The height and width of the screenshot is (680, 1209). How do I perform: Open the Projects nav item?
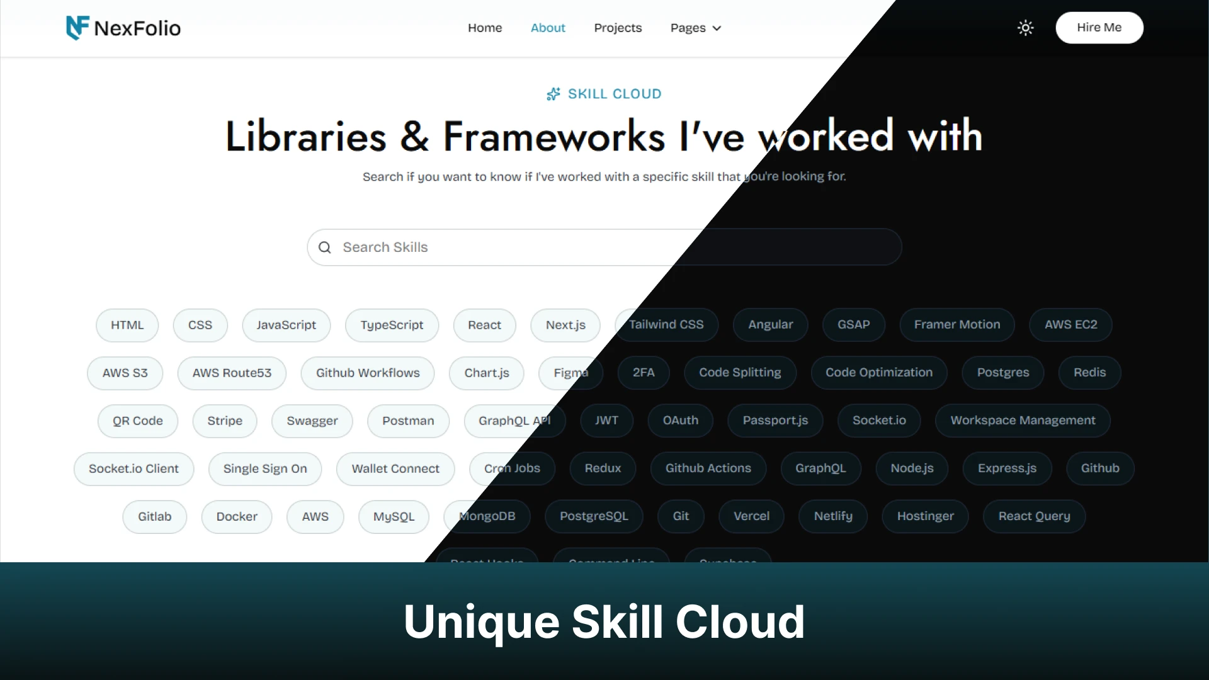[618, 28]
